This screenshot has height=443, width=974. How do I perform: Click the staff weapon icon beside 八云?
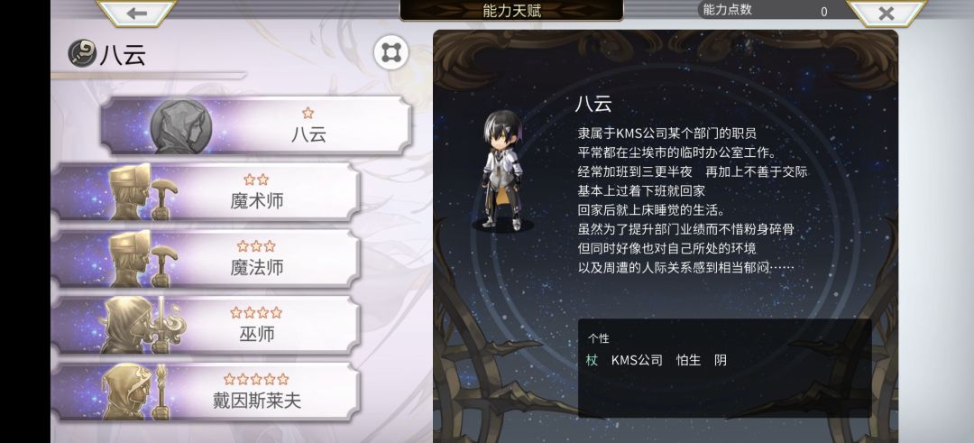[82, 53]
